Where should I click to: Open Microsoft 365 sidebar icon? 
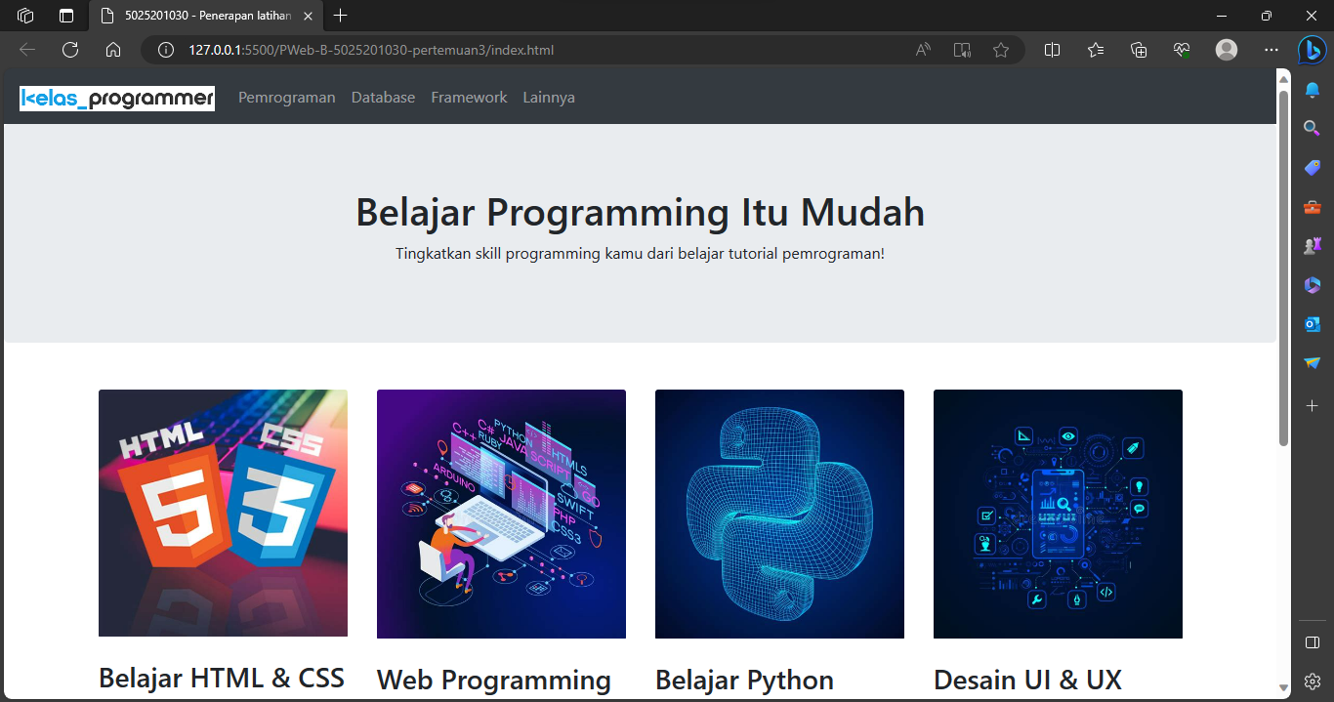click(x=1313, y=285)
